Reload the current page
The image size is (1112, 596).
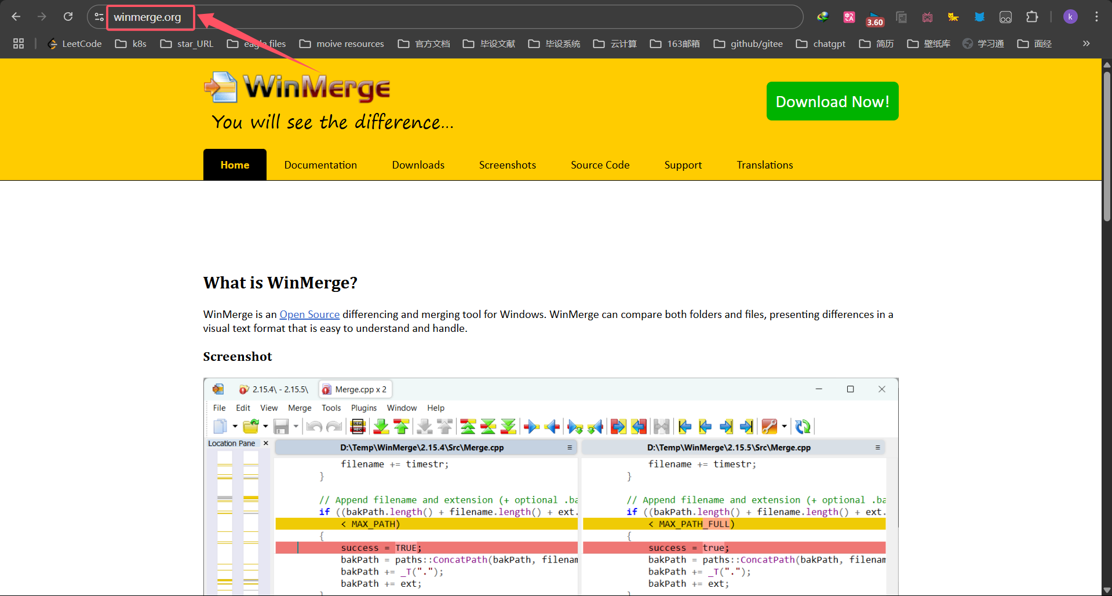(x=68, y=17)
